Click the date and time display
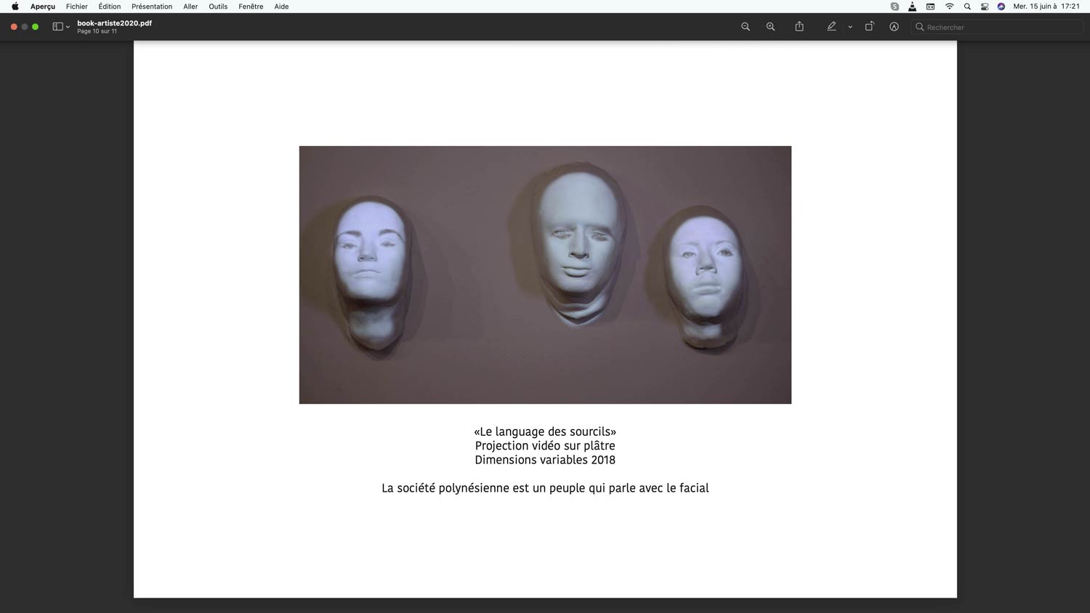1090x613 pixels. 1046,7
